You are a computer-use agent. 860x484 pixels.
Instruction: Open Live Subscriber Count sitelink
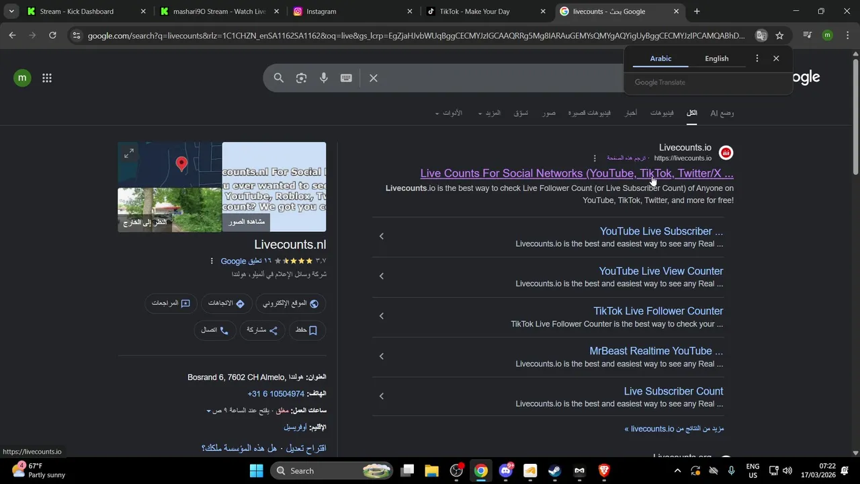pyautogui.click(x=673, y=391)
